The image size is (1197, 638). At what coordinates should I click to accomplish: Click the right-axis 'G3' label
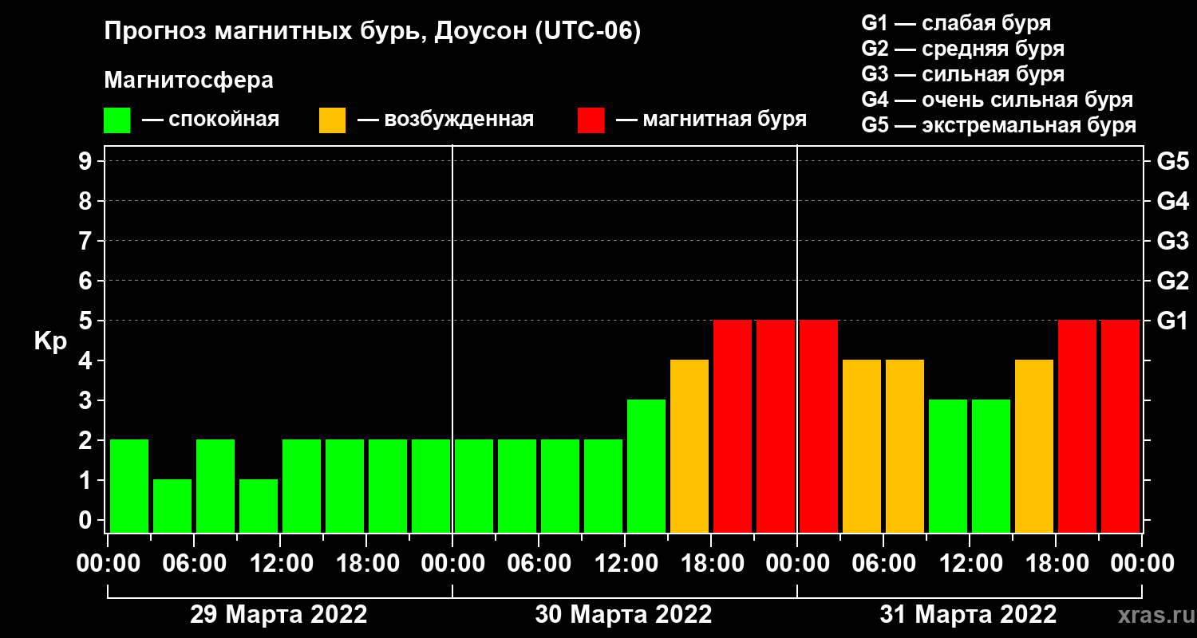[1172, 242]
